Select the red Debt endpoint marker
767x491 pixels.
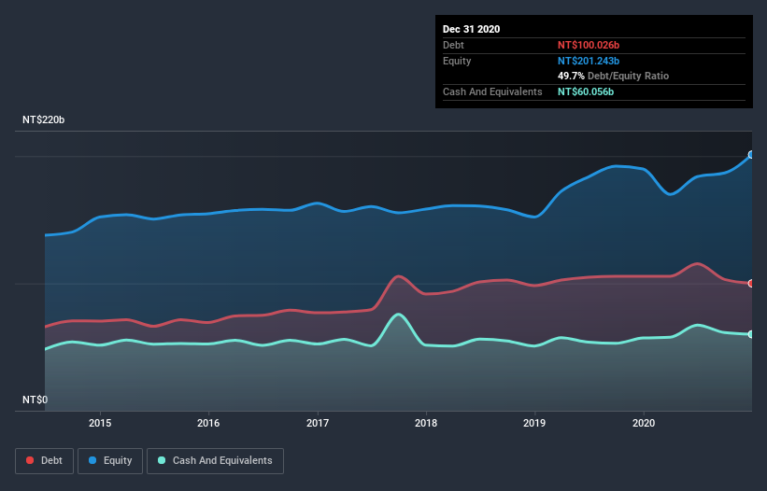click(751, 284)
